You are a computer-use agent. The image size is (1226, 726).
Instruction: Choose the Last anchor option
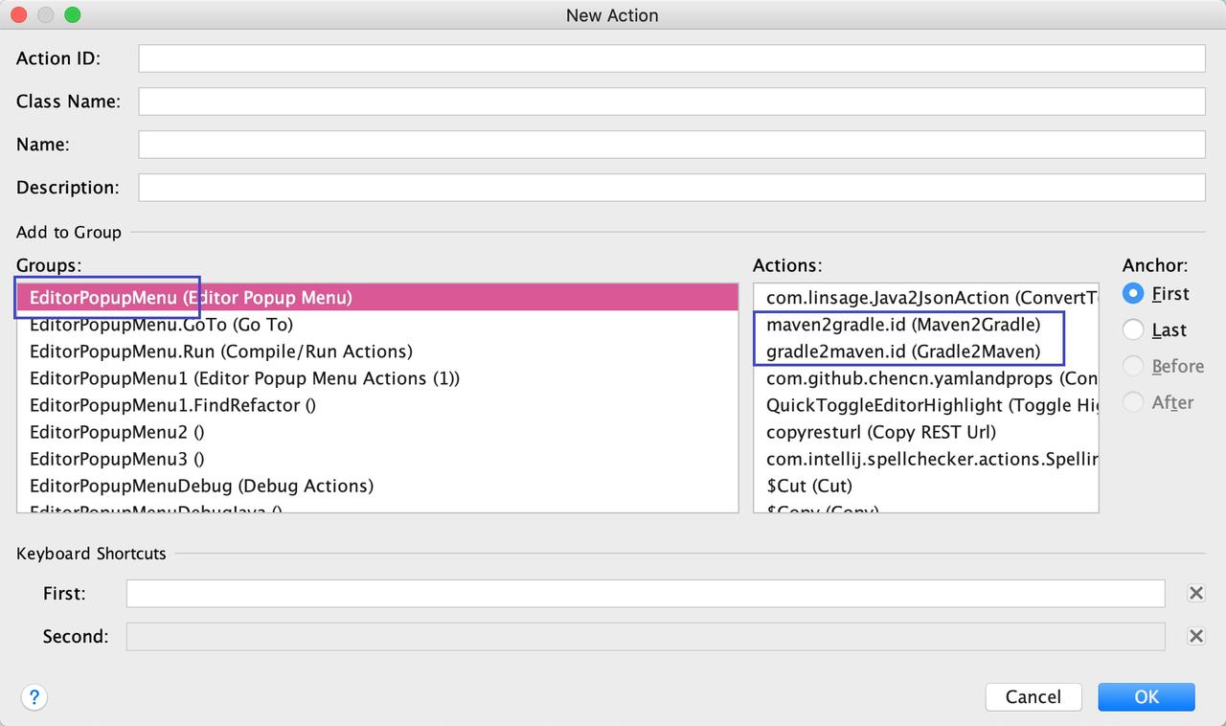[1134, 329]
